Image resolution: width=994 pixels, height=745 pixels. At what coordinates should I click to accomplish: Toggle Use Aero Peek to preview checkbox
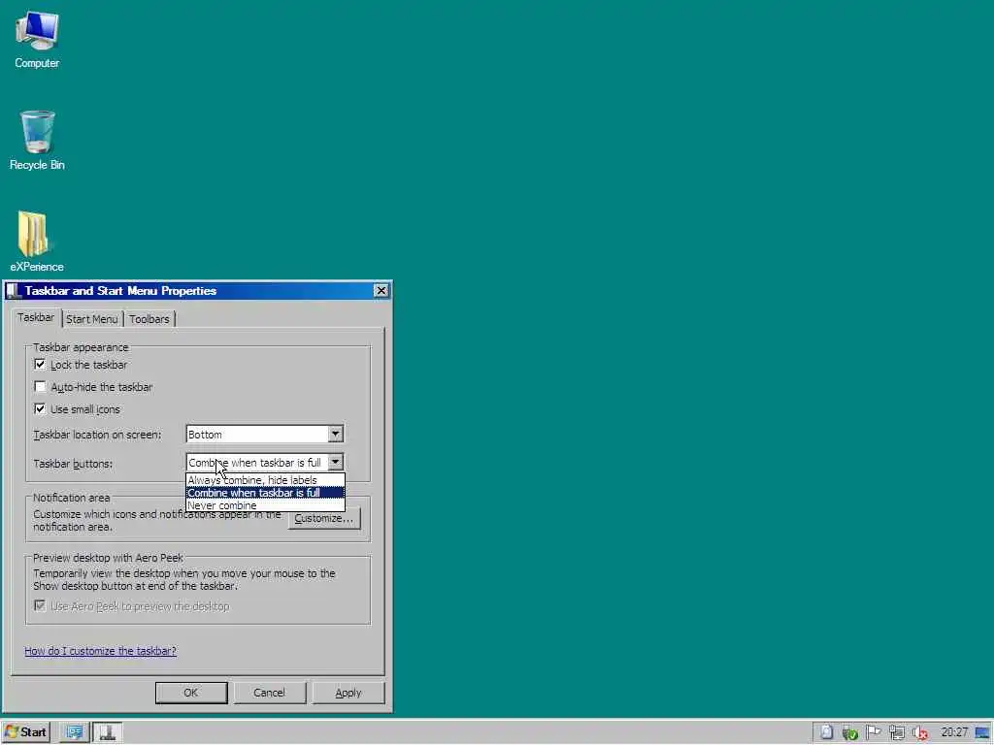pyautogui.click(x=40, y=605)
